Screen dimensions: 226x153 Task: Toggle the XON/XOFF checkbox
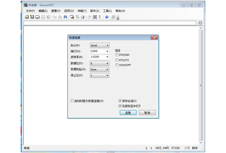pos(117,65)
